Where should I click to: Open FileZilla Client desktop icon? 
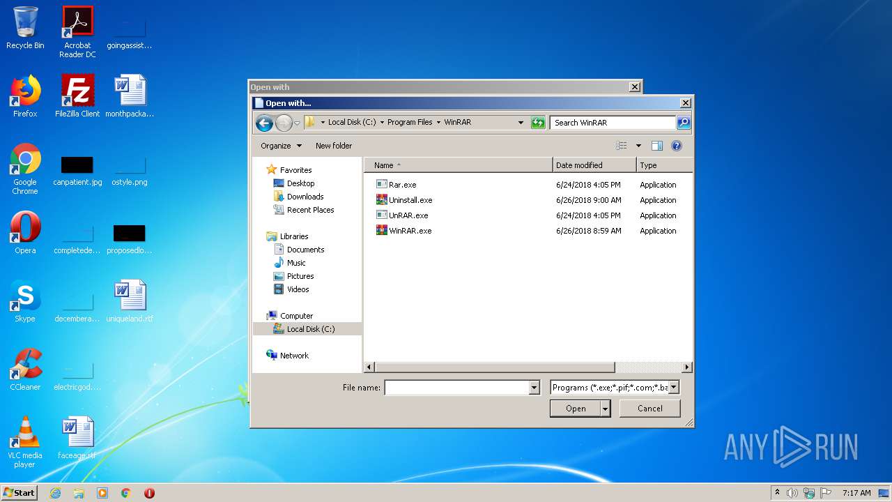(77, 96)
